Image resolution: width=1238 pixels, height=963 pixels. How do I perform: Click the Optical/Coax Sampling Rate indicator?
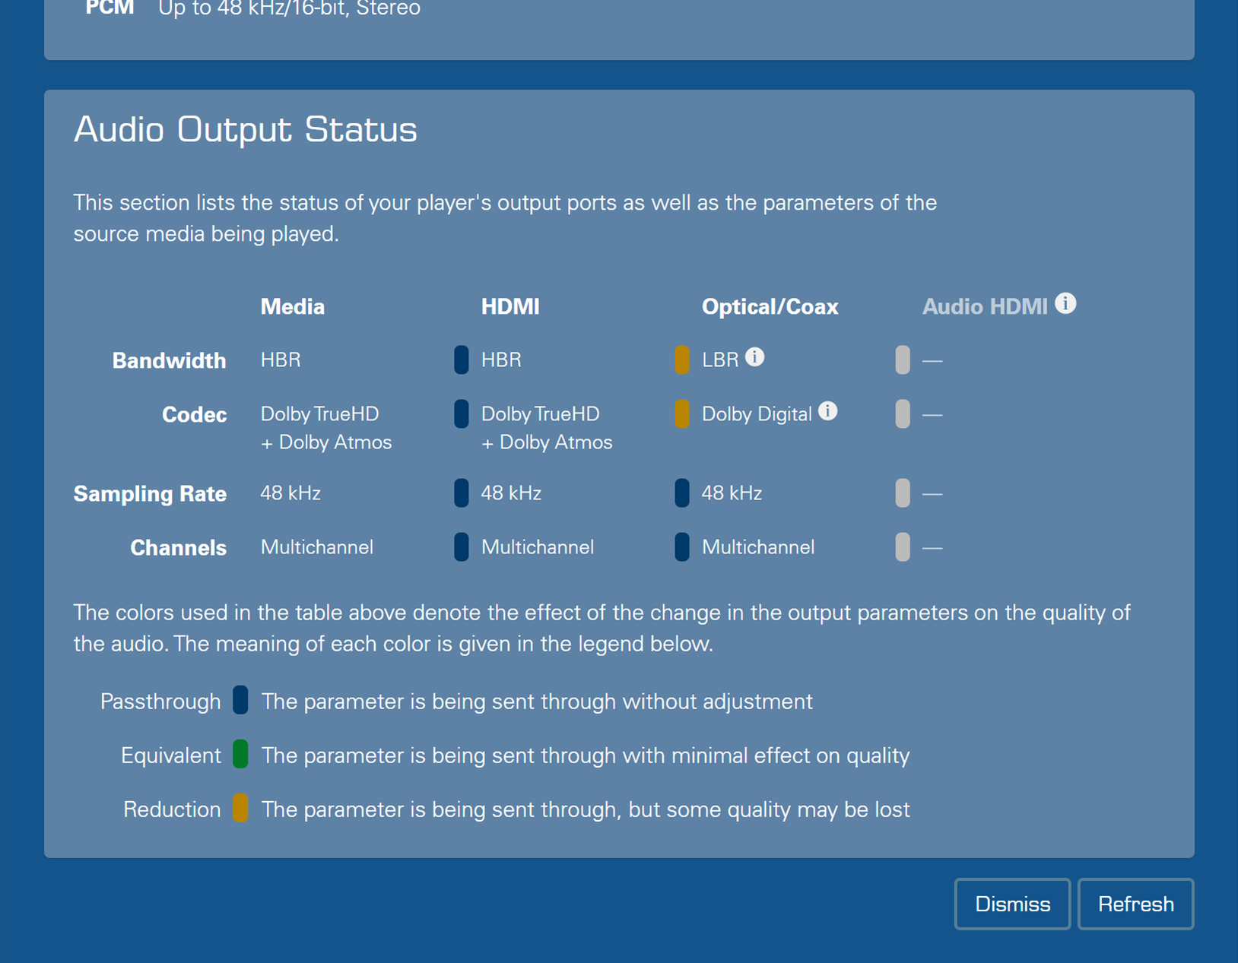682,493
